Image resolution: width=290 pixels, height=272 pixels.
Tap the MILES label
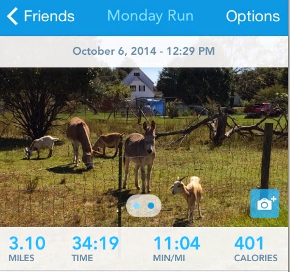click(x=21, y=258)
